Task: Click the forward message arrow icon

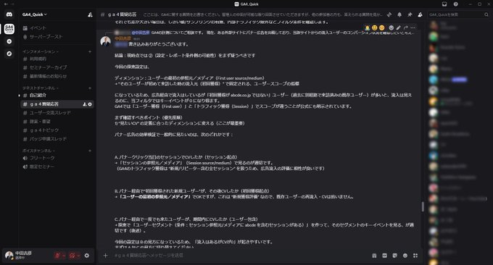Action: [405, 28]
